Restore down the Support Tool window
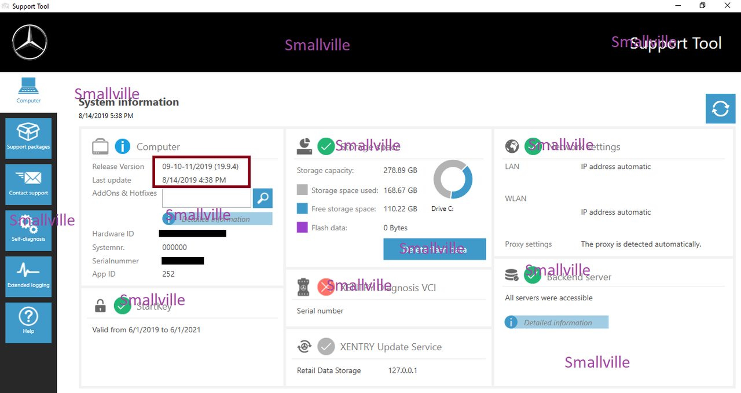This screenshot has height=393, width=741. (702, 6)
